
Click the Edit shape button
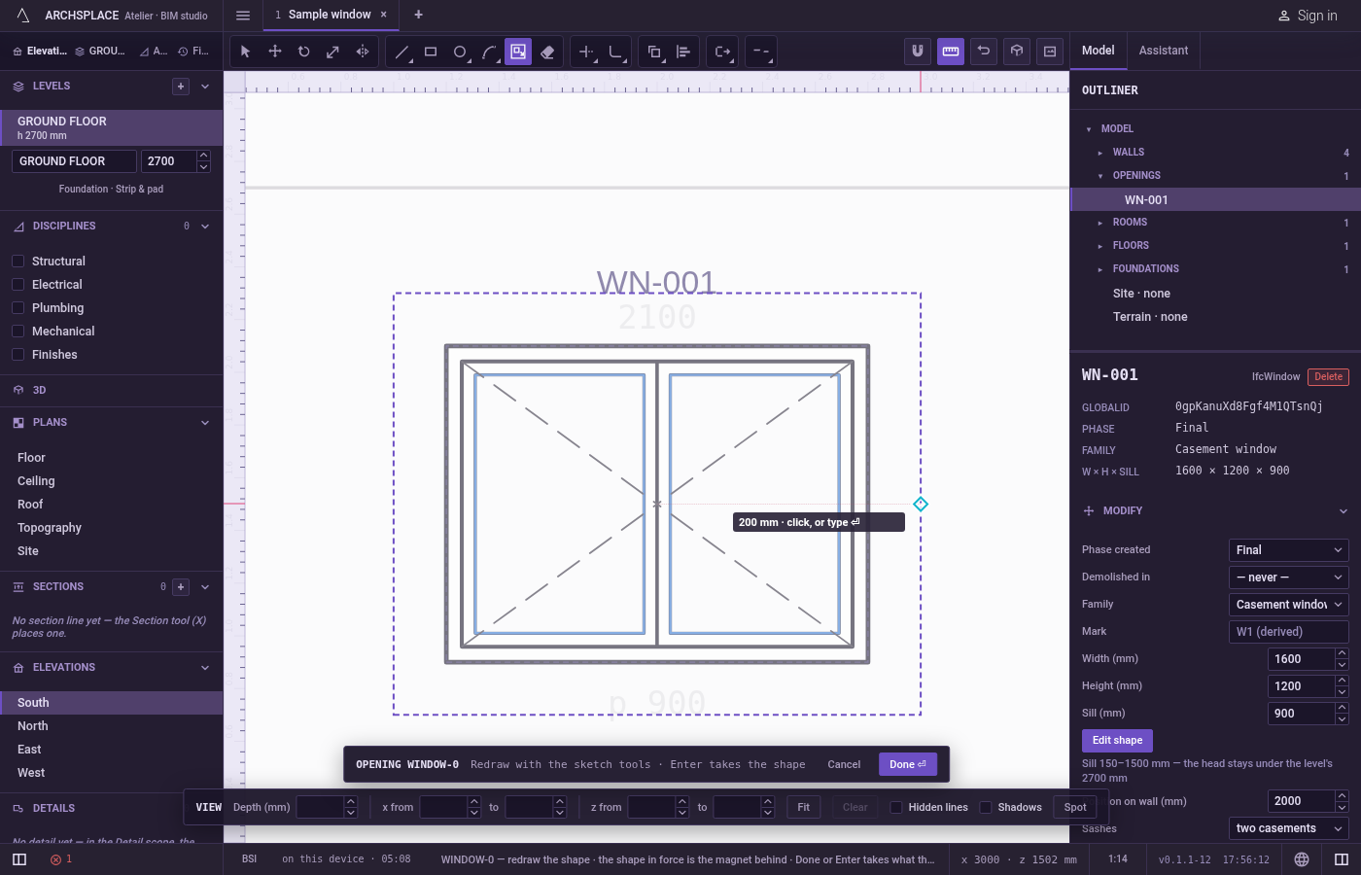(1117, 741)
